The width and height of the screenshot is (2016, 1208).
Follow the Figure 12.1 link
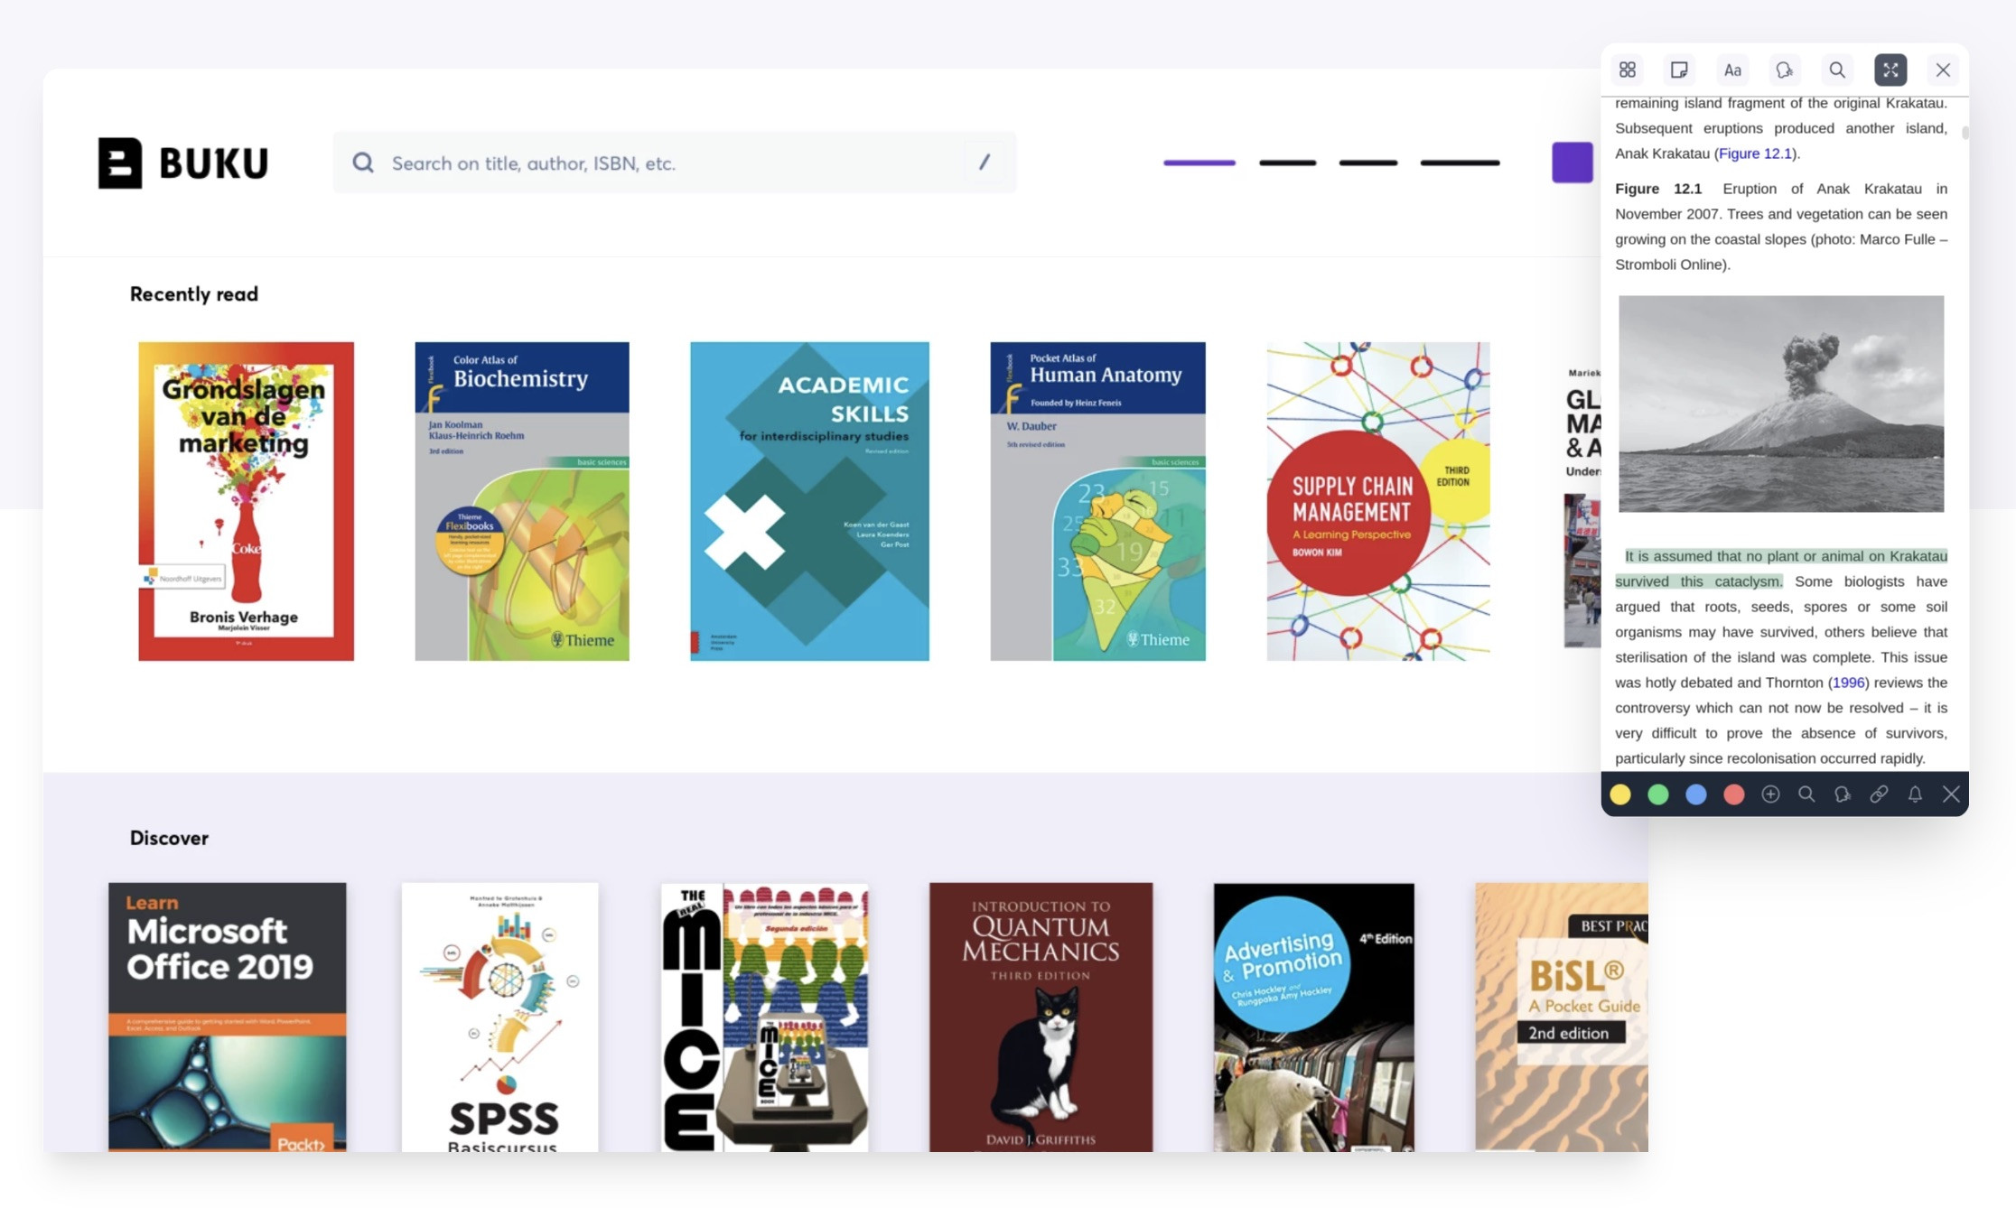[1755, 153]
